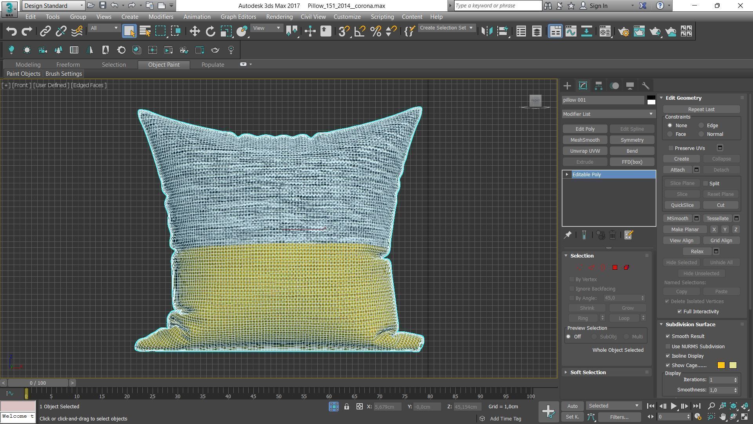Click MeshSmooth modifier button
The width and height of the screenshot is (753, 424).
click(x=585, y=140)
